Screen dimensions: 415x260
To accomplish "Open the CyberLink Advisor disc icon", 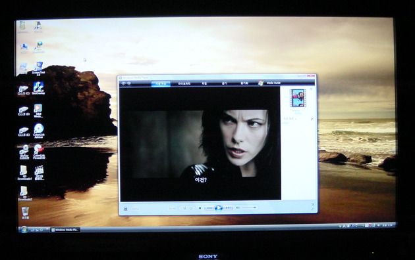I will [39, 131].
